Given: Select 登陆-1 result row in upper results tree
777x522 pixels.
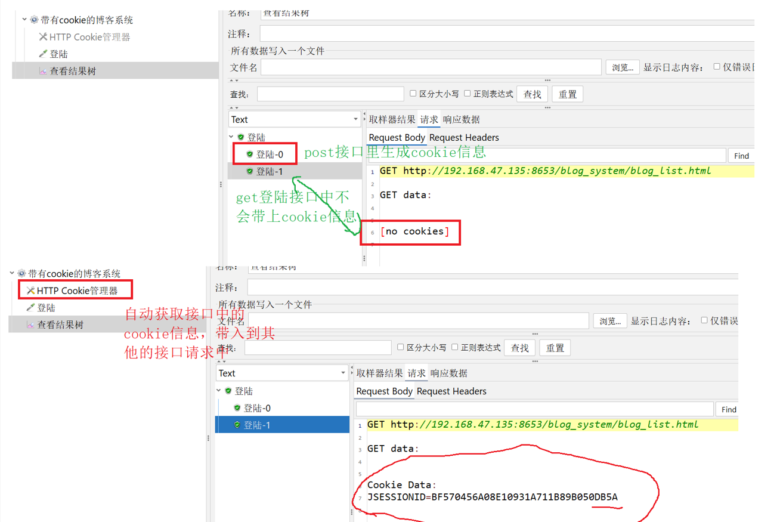Looking at the screenshot, I should pyautogui.click(x=295, y=171).
